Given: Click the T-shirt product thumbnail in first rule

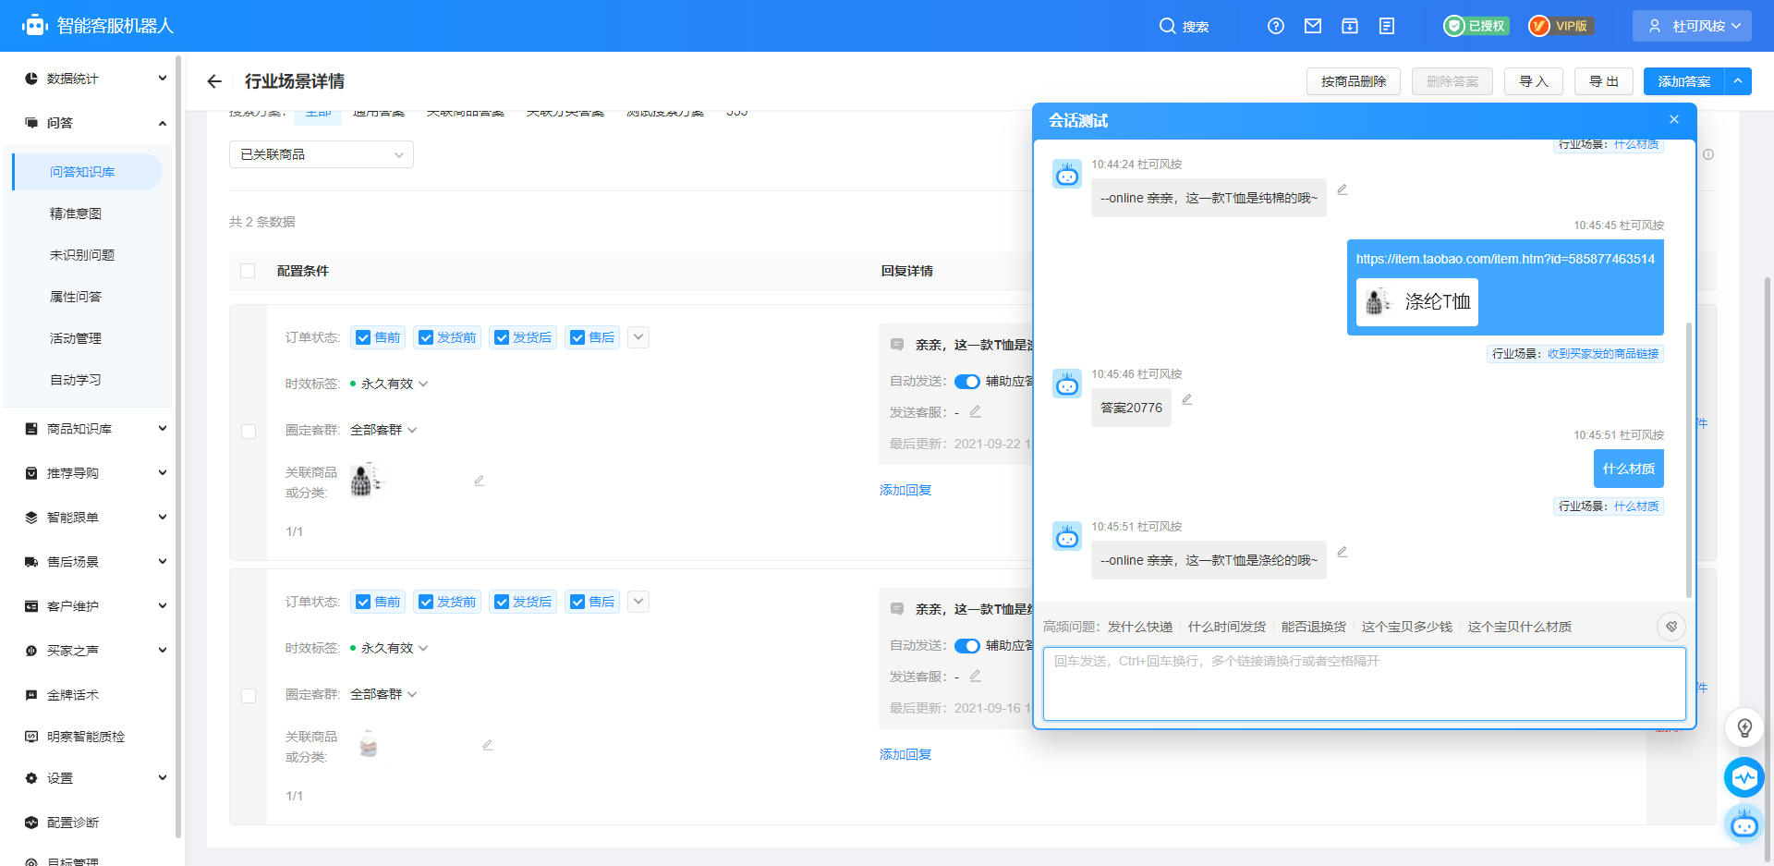Looking at the screenshot, I should pos(366,481).
